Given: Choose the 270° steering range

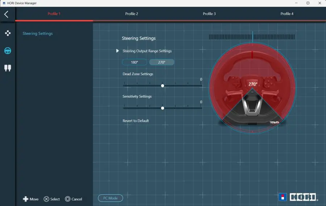Looking at the screenshot, I should coord(162,62).
